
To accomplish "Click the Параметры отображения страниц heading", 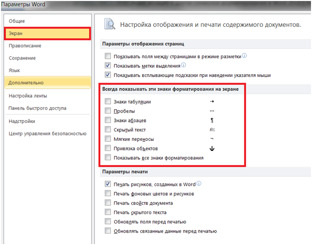I will click(x=143, y=44).
